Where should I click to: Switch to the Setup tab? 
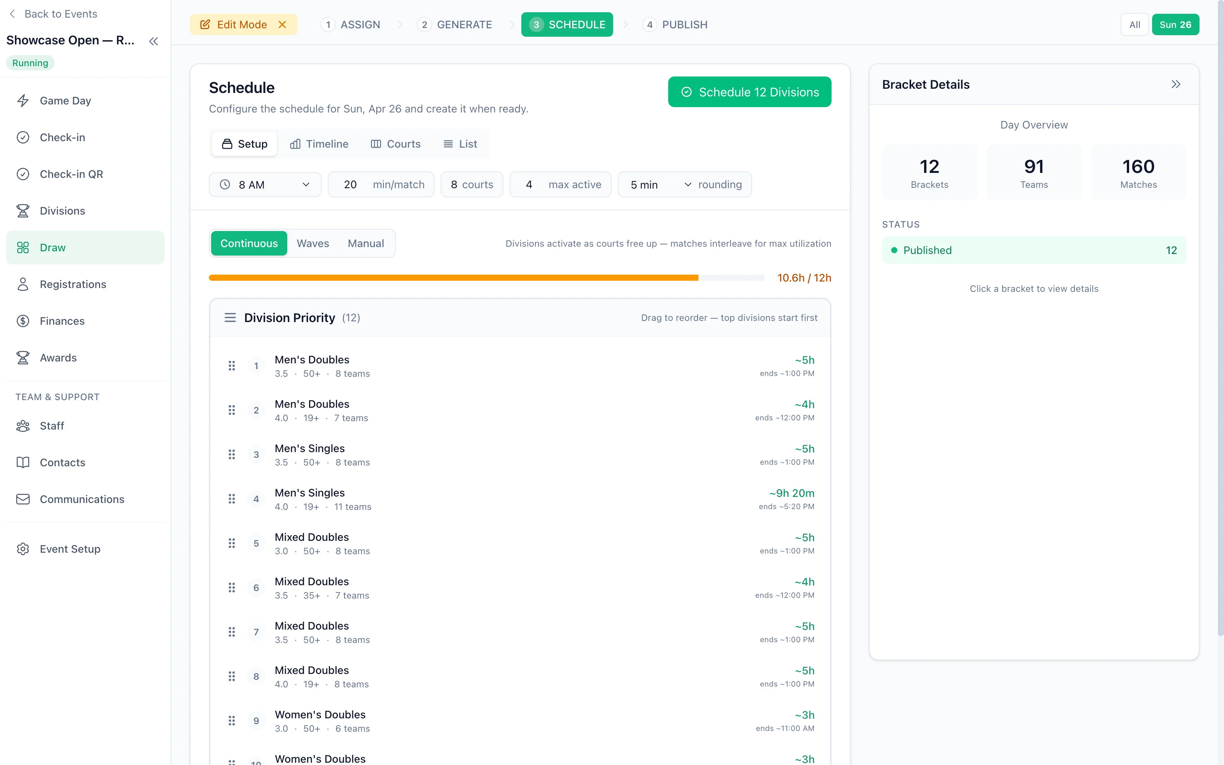click(x=244, y=144)
